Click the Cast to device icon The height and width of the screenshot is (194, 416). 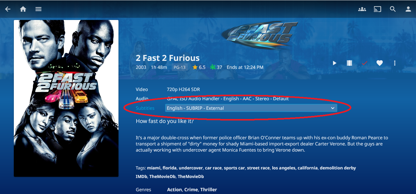(x=378, y=9)
